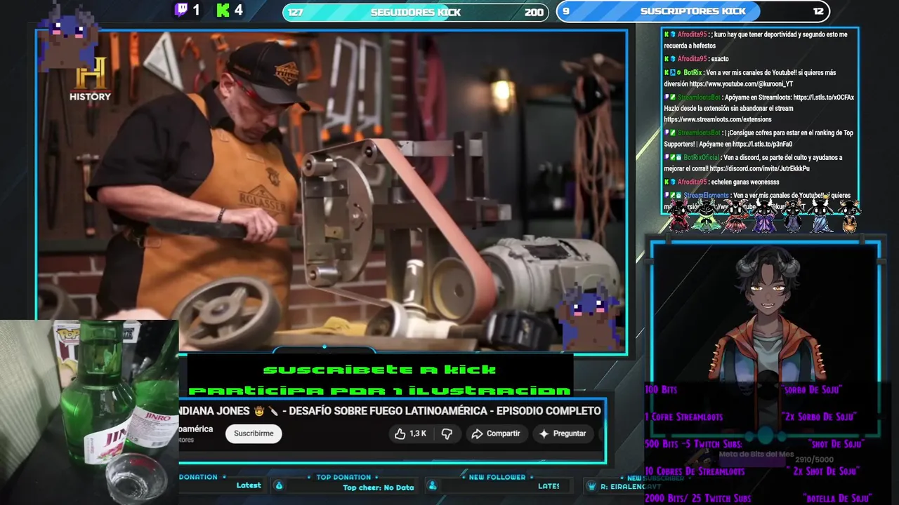
Task: Click the History channel logo on video
Action: click(90, 79)
